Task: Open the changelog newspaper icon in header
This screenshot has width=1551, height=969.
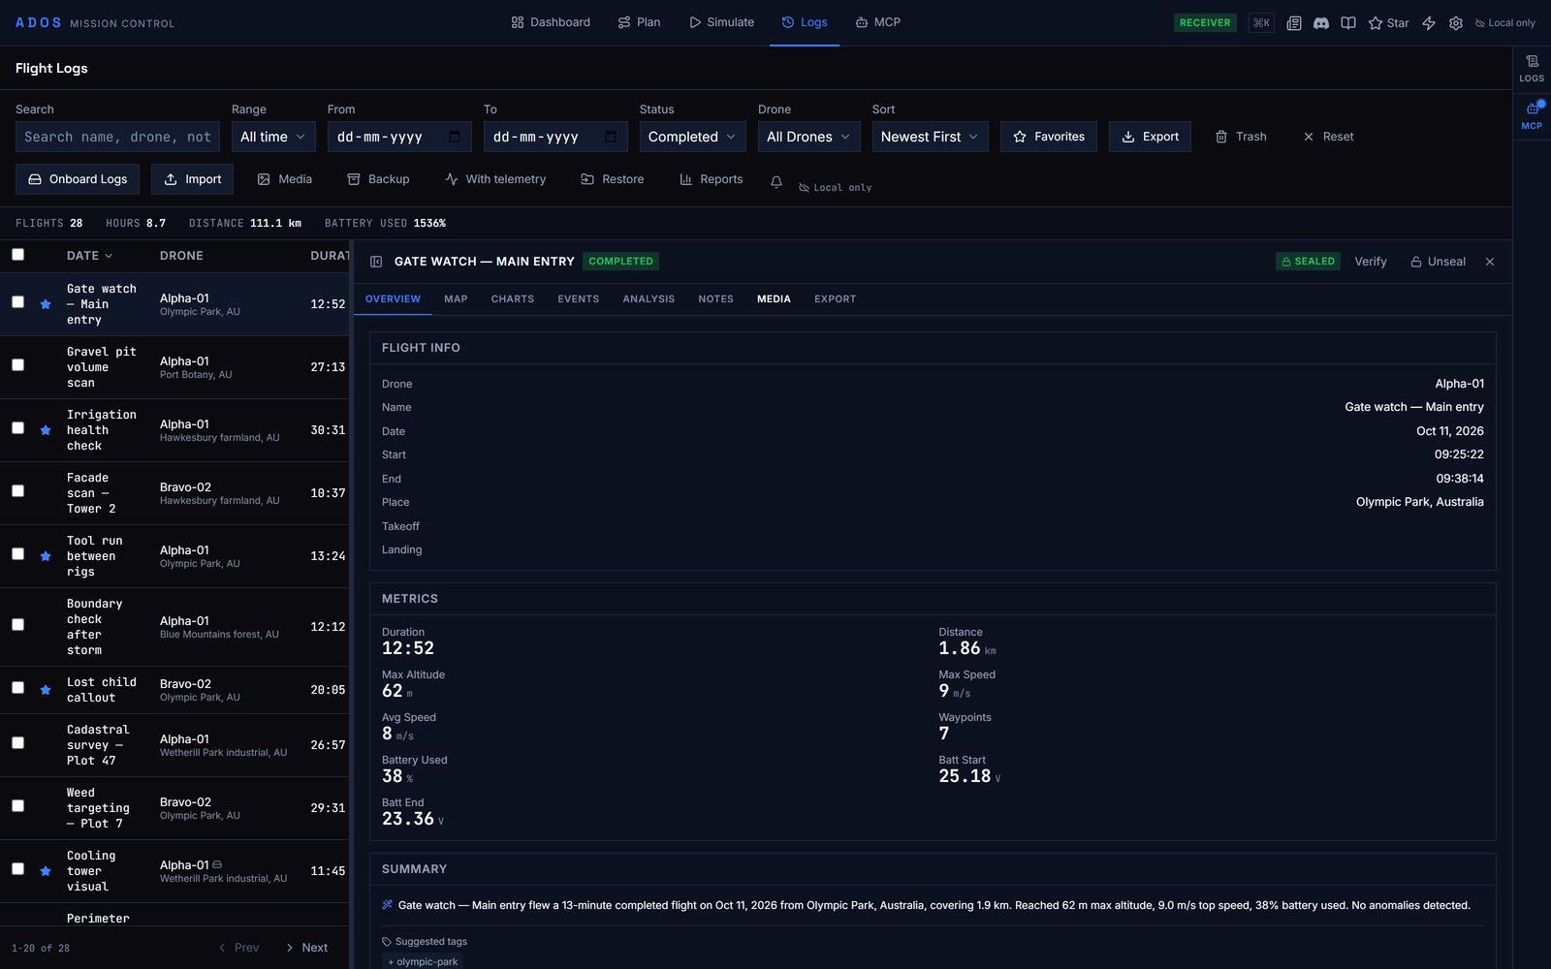Action: pos(1293,22)
